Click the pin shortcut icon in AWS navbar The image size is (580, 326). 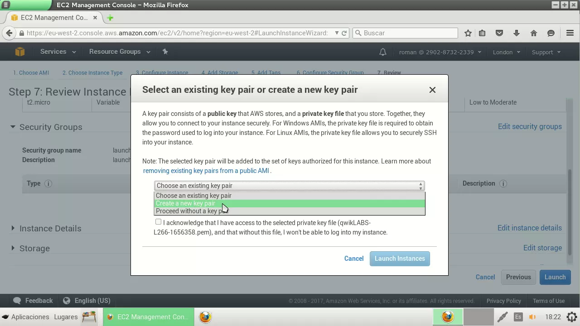point(165,52)
